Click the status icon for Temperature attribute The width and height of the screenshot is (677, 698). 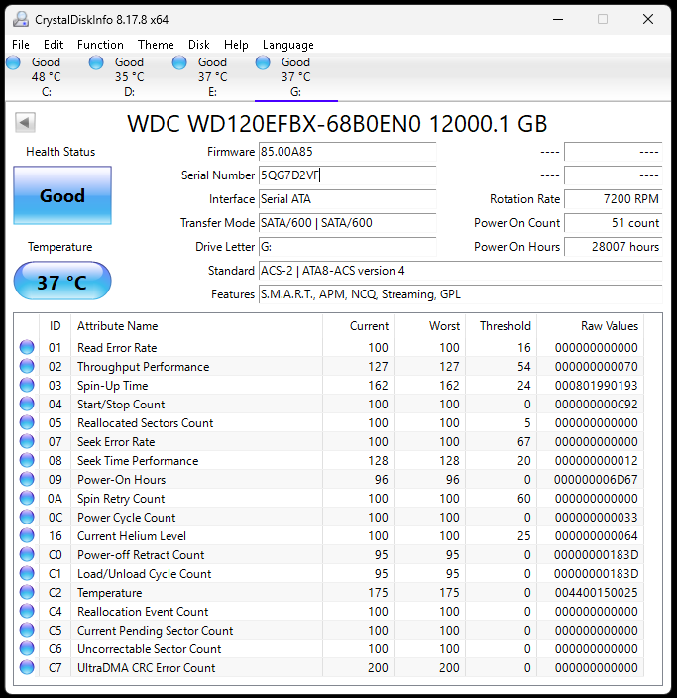click(x=27, y=592)
